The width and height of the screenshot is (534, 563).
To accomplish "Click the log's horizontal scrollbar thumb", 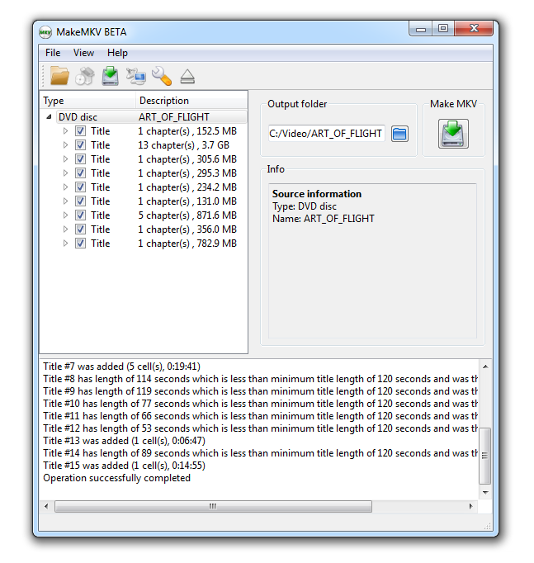I will point(213,506).
